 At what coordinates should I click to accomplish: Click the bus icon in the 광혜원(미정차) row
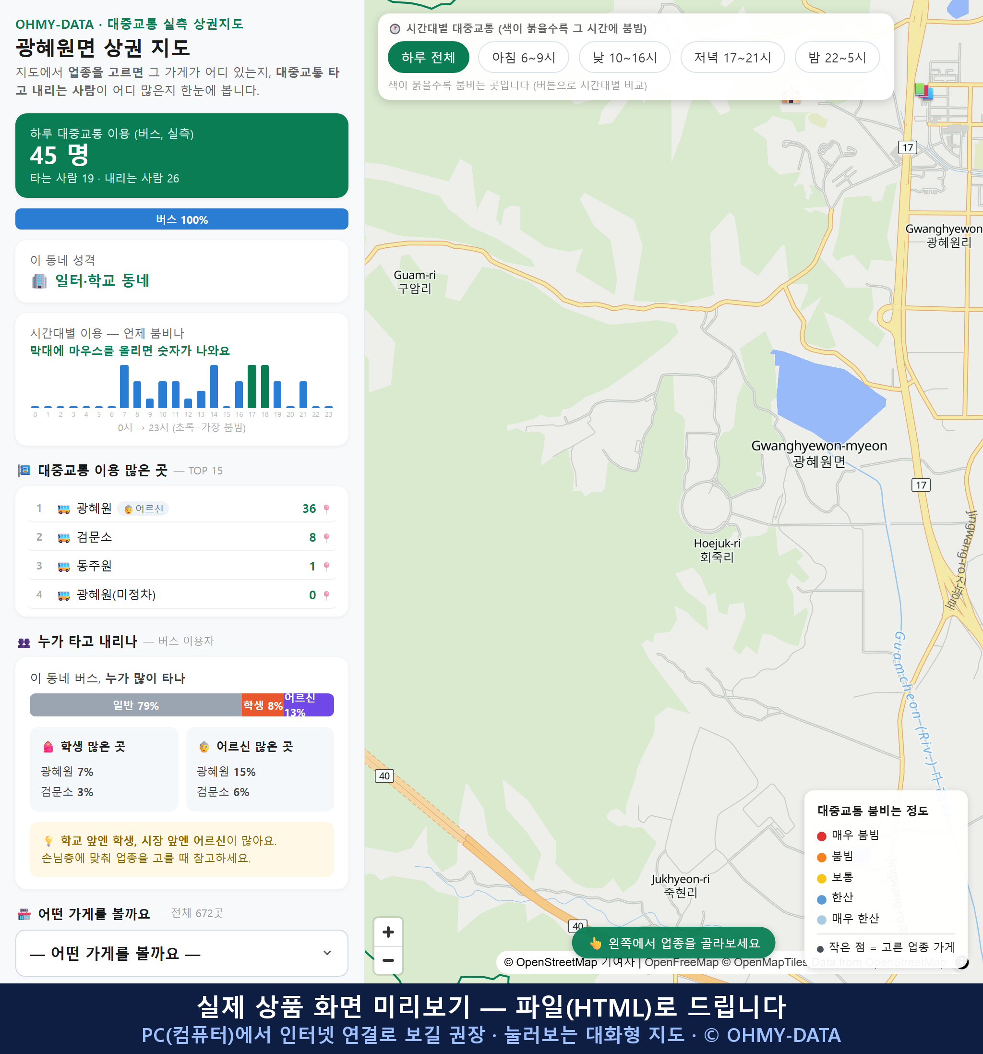tap(63, 595)
